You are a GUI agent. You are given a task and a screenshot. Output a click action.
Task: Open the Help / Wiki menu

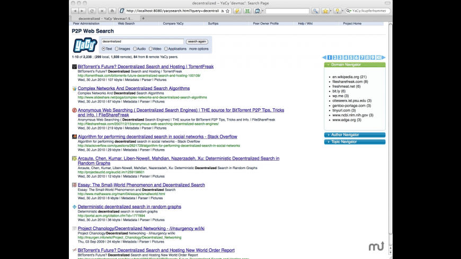coord(305,23)
